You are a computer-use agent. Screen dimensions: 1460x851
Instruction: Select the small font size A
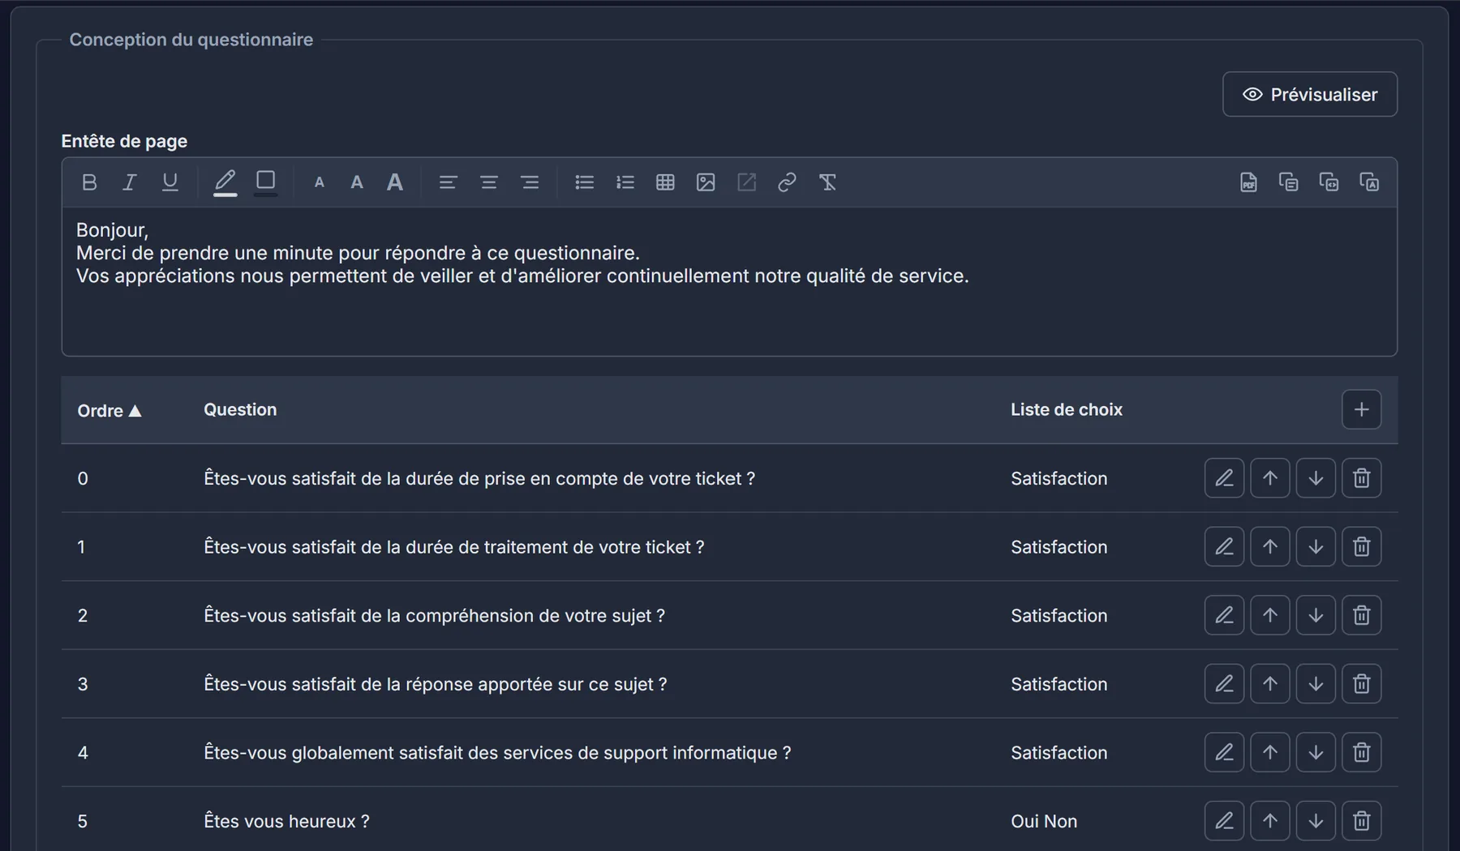[319, 182]
